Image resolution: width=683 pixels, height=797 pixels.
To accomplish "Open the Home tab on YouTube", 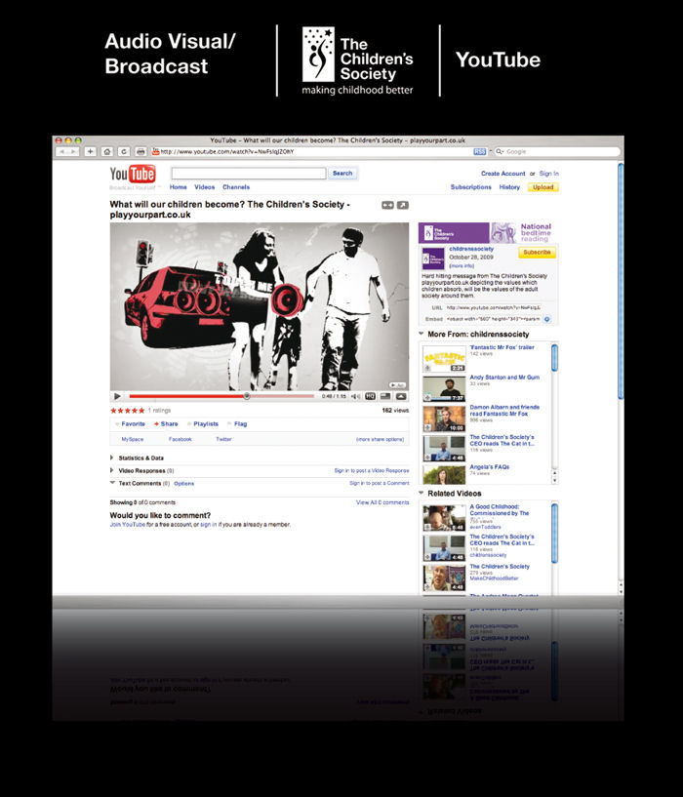I will coord(178,187).
